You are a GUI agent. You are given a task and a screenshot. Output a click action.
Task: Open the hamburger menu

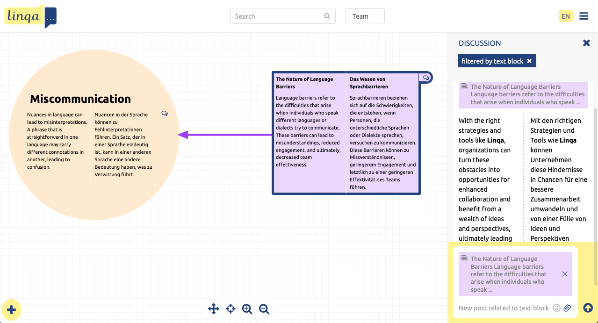pos(584,16)
